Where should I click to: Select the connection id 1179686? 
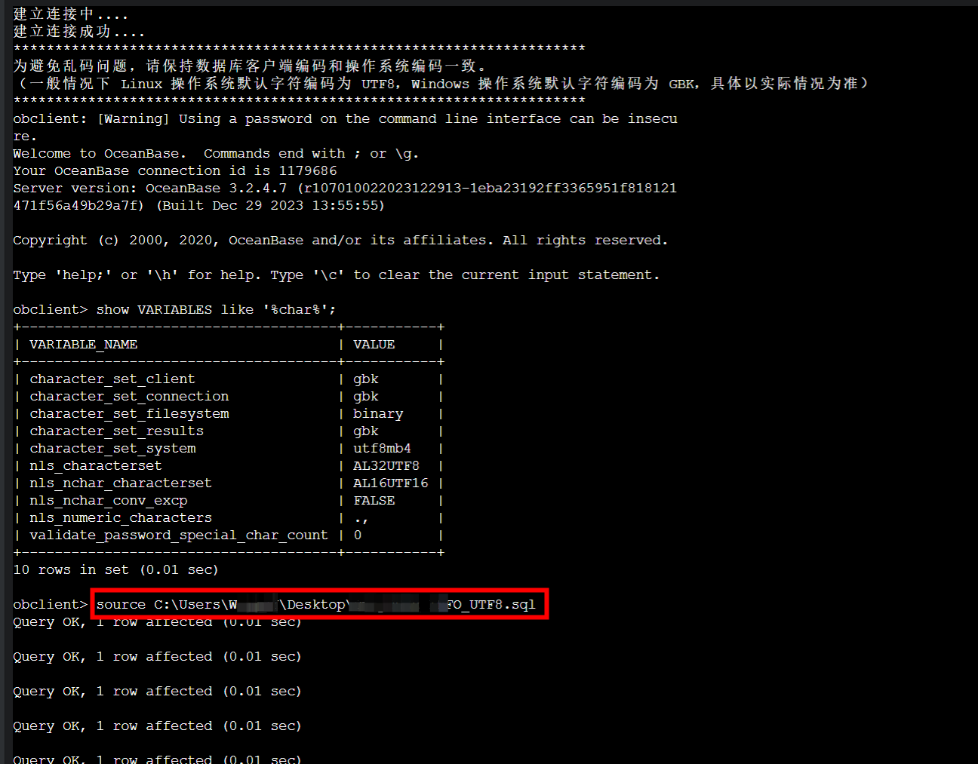coord(307,170)
